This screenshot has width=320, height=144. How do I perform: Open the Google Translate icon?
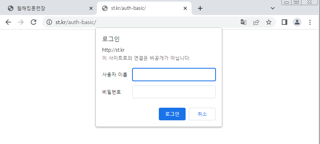(243, 22)
